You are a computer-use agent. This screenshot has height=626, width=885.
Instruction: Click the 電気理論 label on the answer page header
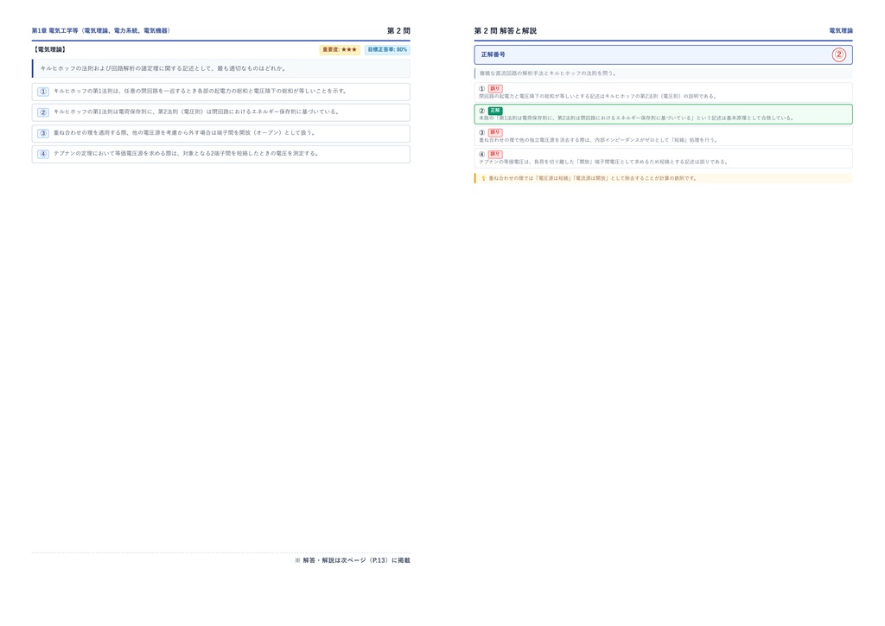click(x=841, y=30)
